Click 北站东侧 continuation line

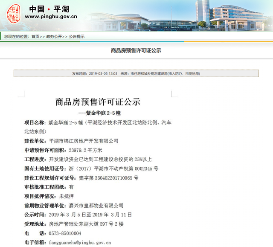click(35, 131)
